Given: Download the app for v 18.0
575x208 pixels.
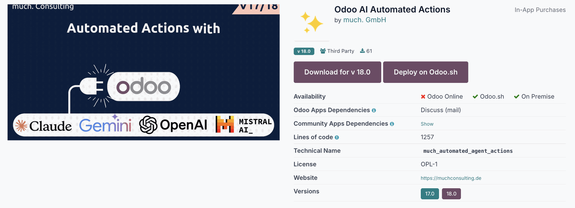Looking at the screenshot, I should [x=337, y=72].
